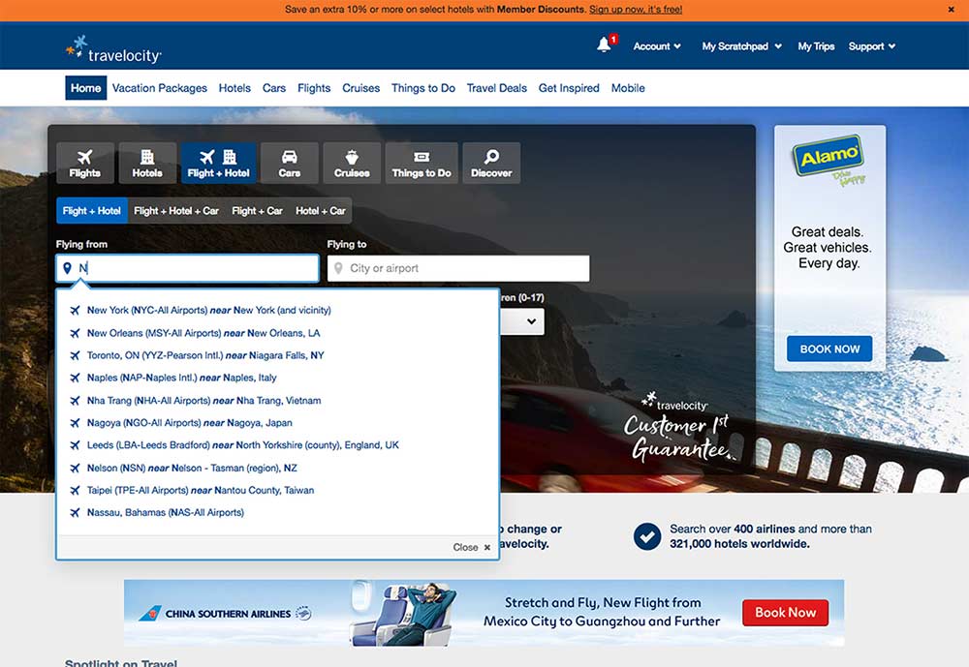This screenshot has height=667, width=969.
Task: Open Travel Deals in the navigation bar
Action: 497,88
